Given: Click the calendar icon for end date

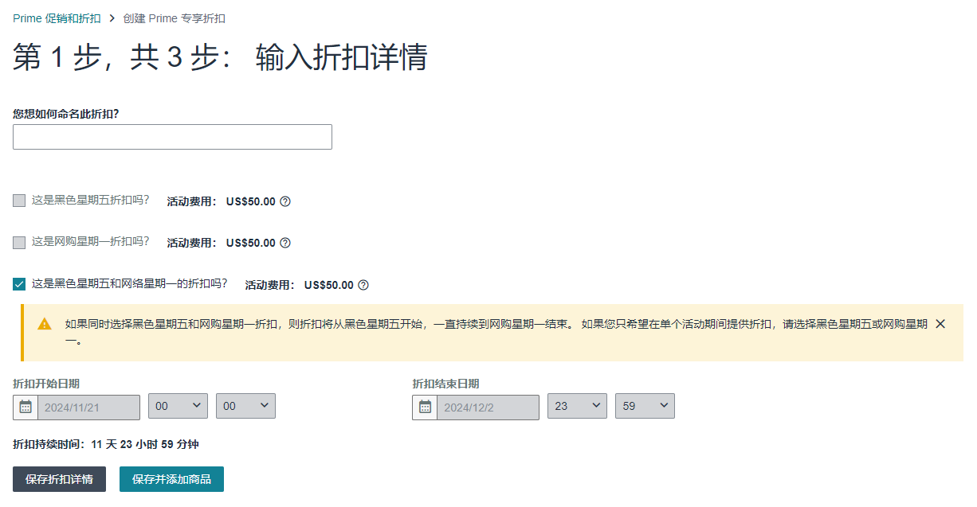Looking at the screenshot, I should point(425,407).
